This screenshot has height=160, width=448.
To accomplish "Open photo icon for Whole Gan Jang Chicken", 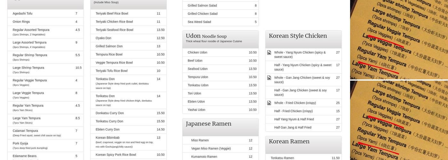I will pyautogui.click(x=269, y=78).
